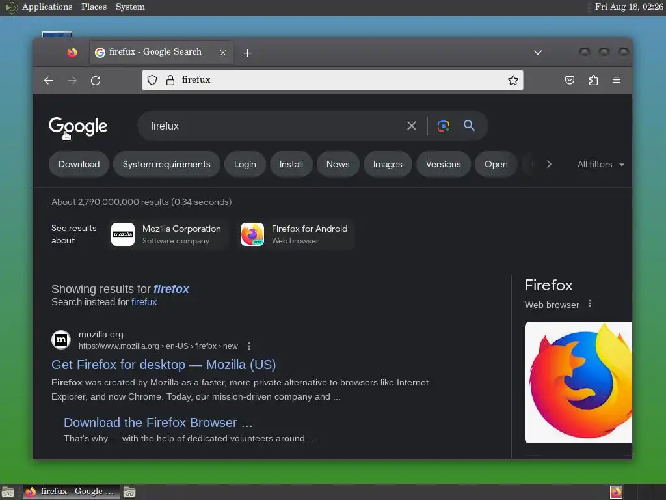Image resolution: width=666 pixels, height=500 pixels.
Task: Open Get Firefox for desktop result
Action: 163,365
